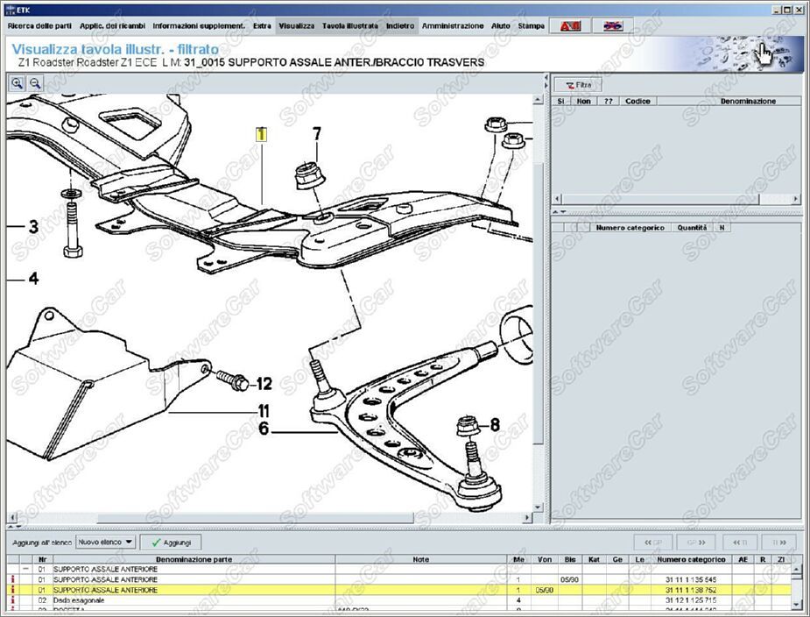The height and width of the screenshot is (617, 810).
Task: Select part number 7 in the diagram
Action: tap(316, 134)
